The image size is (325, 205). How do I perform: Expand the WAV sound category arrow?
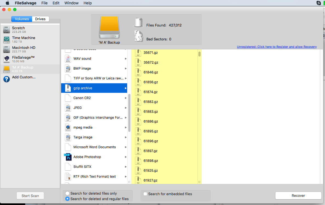coord(126,59)
